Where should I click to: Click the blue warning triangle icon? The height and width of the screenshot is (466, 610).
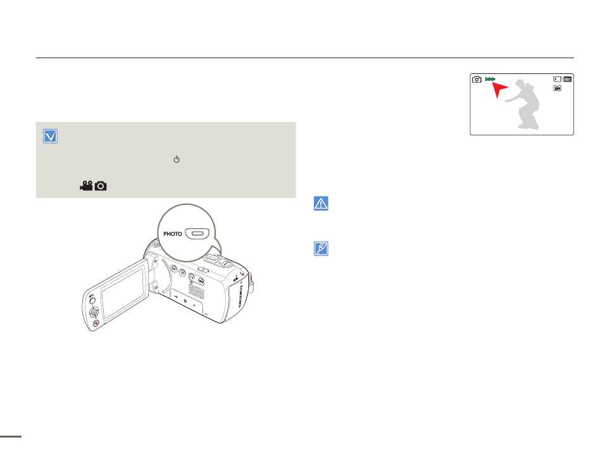pos(321,203)
